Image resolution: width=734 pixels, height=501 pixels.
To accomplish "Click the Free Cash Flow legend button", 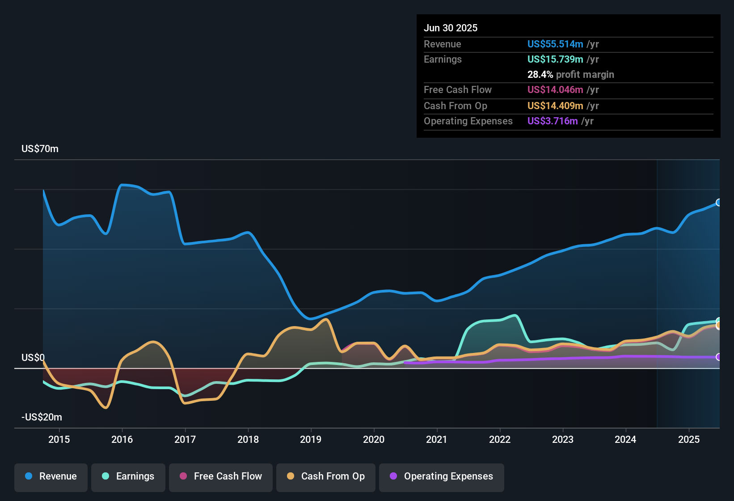I will tap(220, 477).
